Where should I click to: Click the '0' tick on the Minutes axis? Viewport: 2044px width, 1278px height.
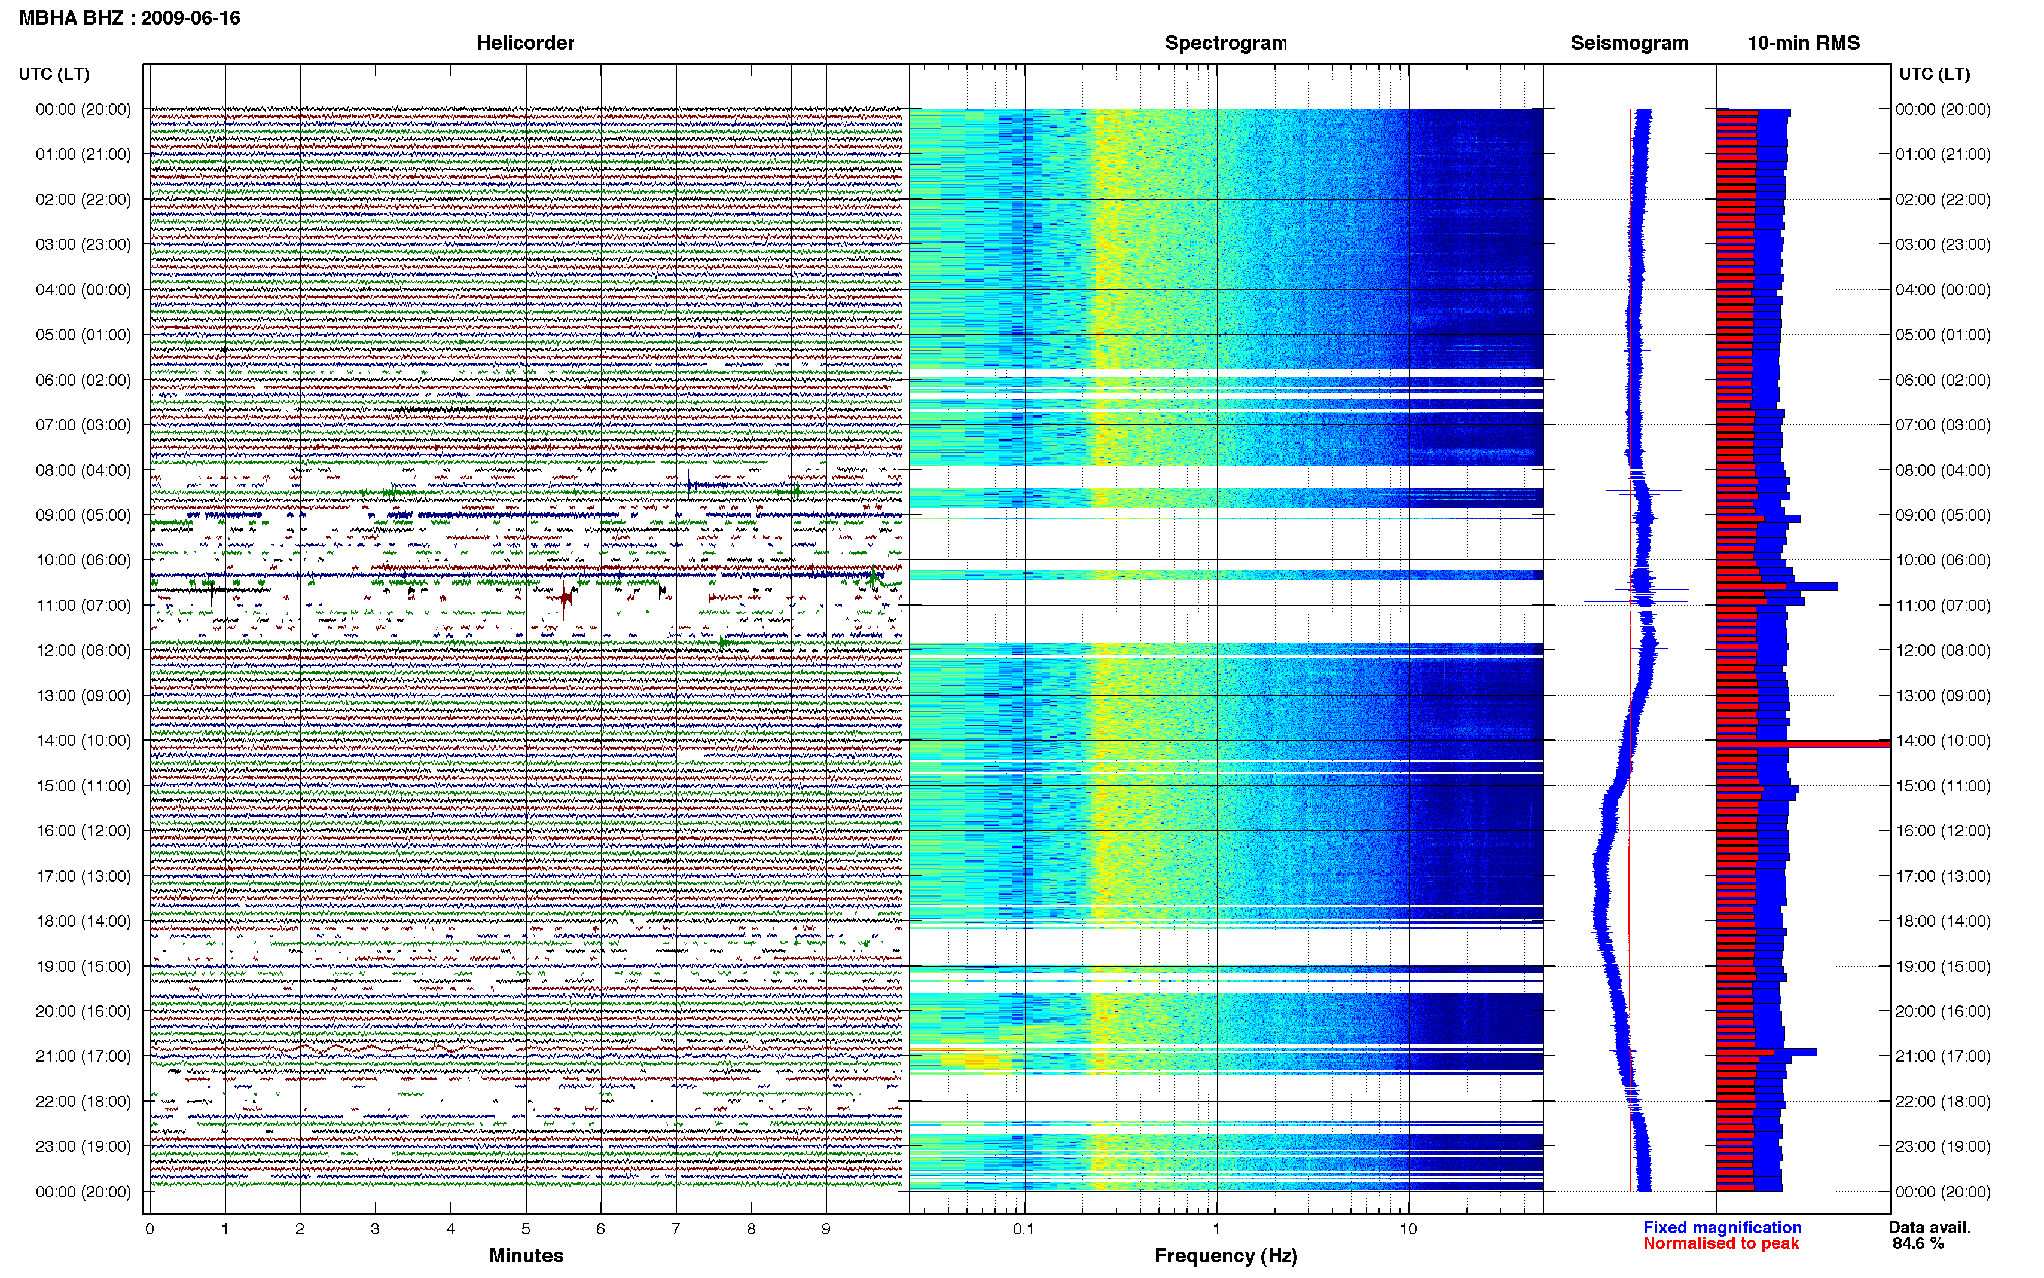pos(150,1229)
